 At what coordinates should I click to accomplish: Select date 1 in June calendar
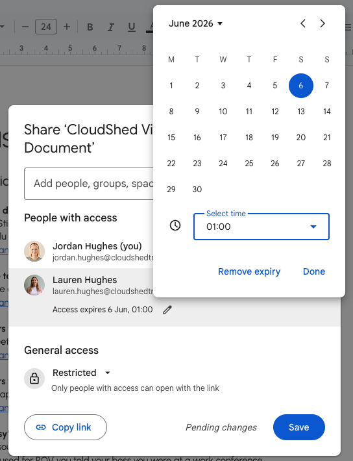point(171,86)
